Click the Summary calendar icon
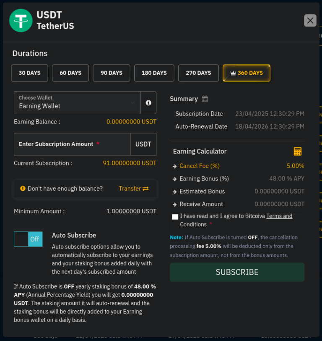 tap(205, 99)
